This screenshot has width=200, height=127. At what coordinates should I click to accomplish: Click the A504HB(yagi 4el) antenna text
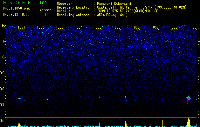click(x=112, y=15)
